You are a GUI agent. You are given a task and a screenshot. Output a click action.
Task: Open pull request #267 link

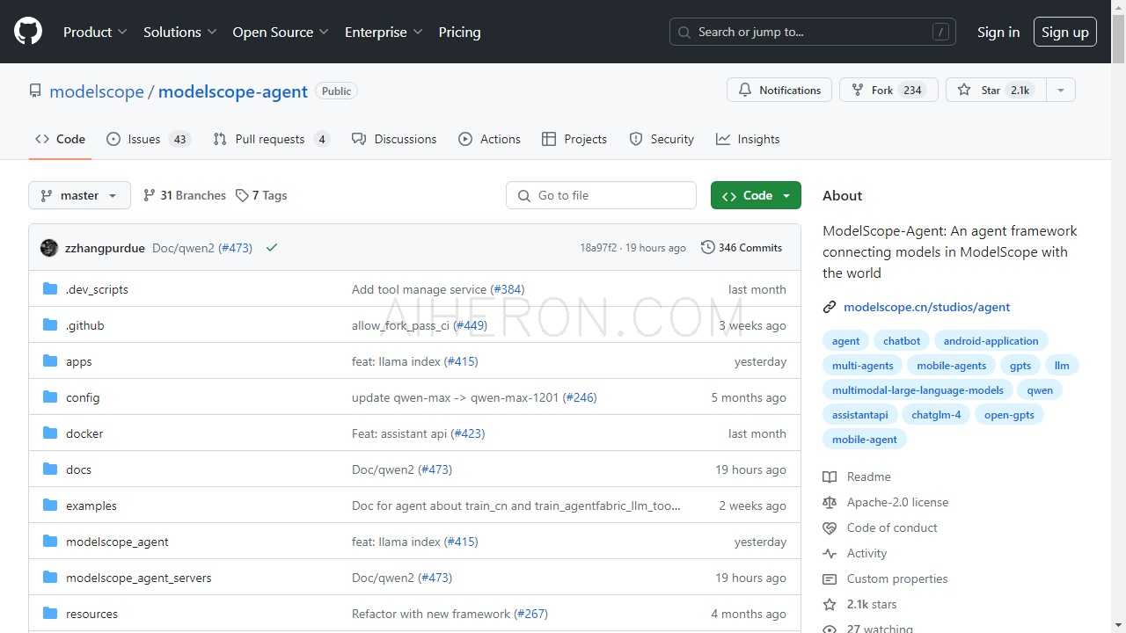pos(530,614)
